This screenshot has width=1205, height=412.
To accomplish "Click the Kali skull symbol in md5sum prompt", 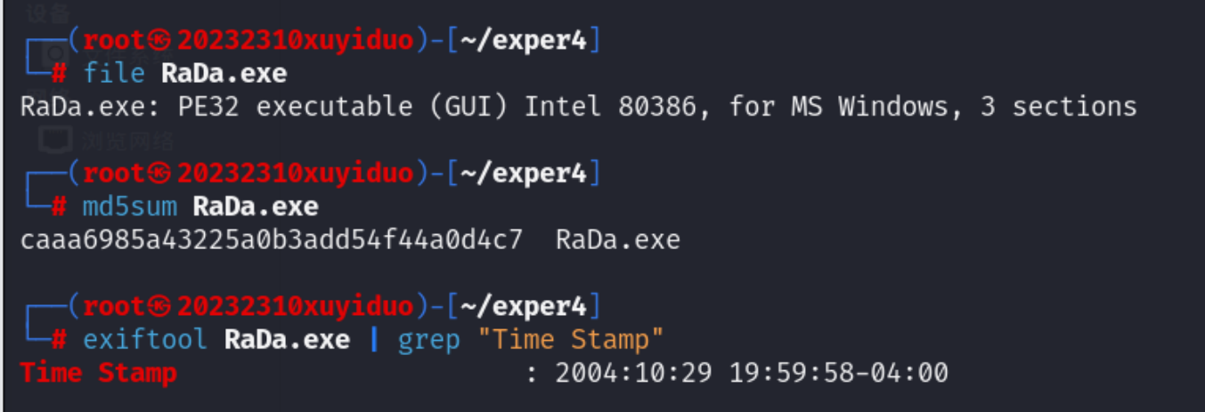I will (x=159, y=174).
